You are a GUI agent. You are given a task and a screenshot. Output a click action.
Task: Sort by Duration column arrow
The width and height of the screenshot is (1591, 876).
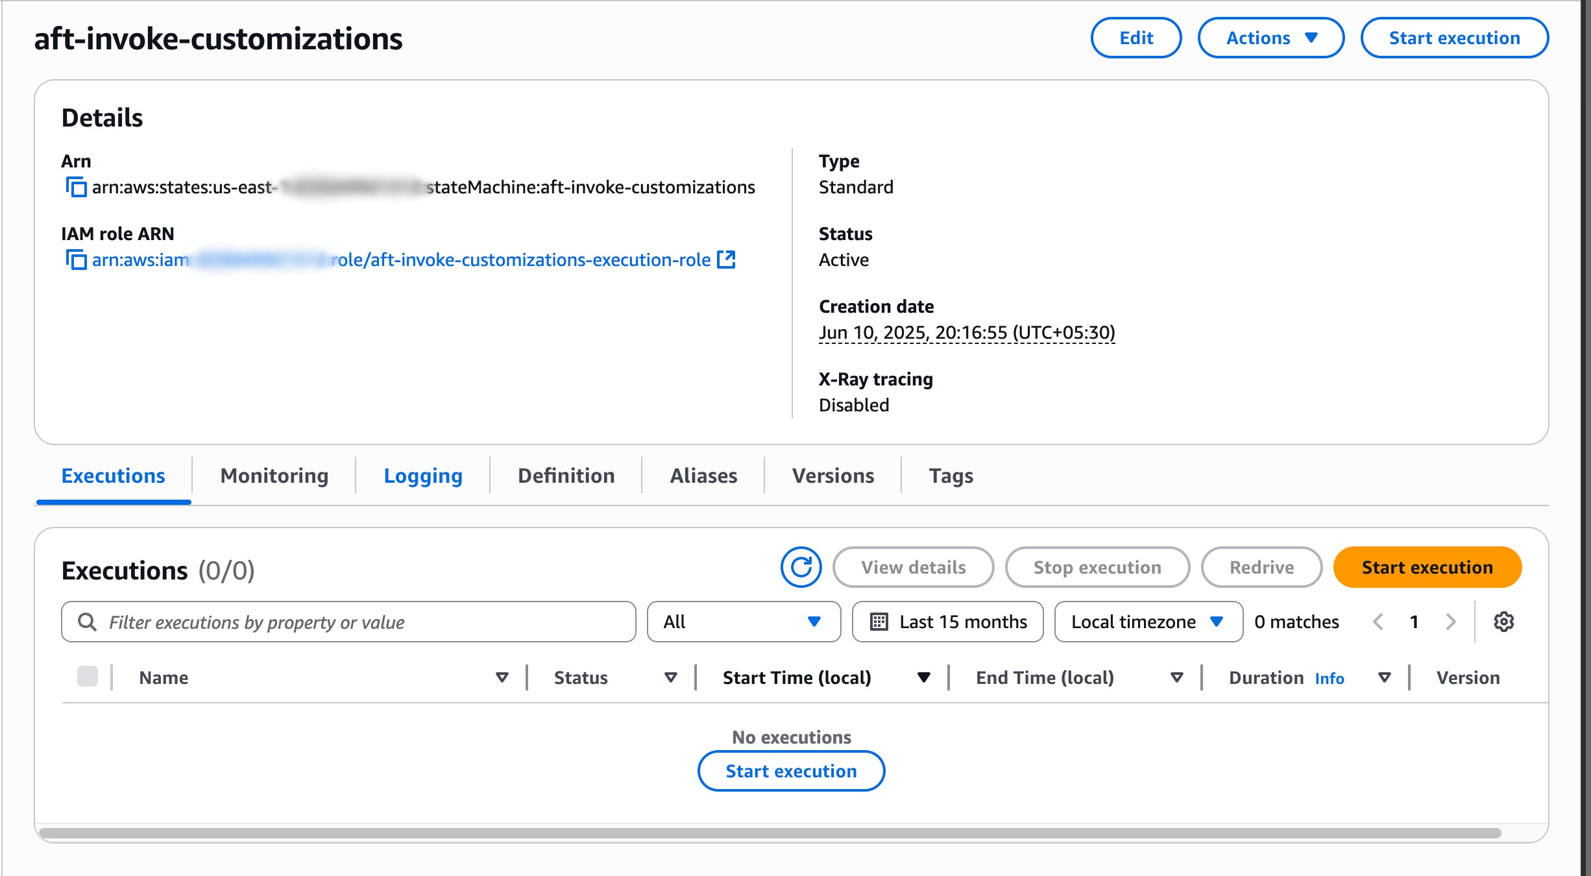(x=1384, y=677)
